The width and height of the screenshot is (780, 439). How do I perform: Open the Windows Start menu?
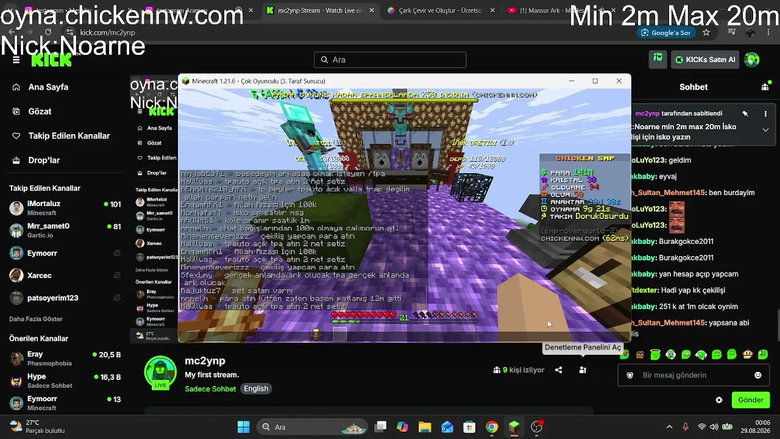tap(243, 427)
